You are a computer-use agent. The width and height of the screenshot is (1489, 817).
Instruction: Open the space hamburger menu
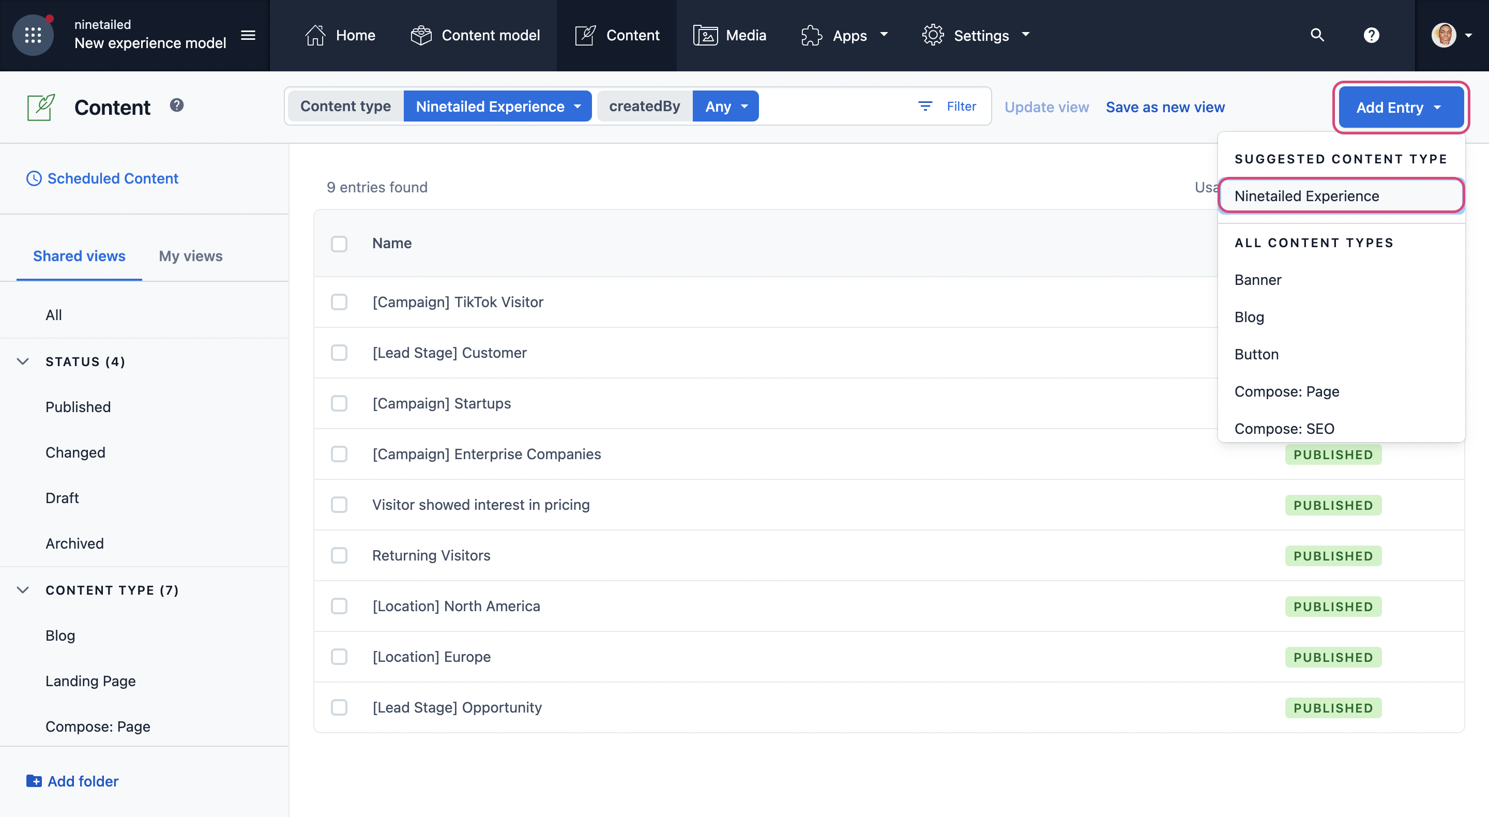click(248, 35)
